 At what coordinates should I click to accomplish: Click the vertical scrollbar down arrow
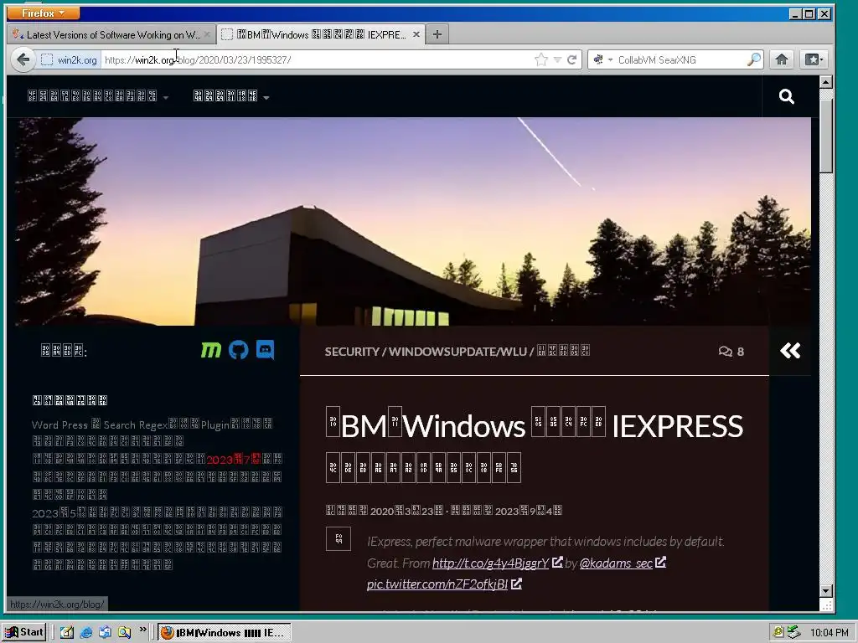coord(826,590)
